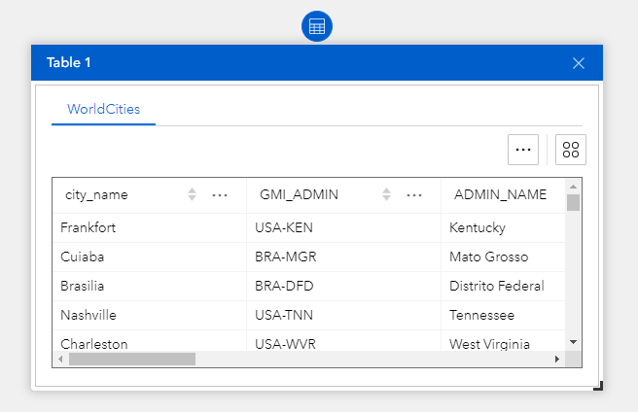Open city_name column options menu
The width and height of the screenshot is (638, 412).
[x=220, y=194]
